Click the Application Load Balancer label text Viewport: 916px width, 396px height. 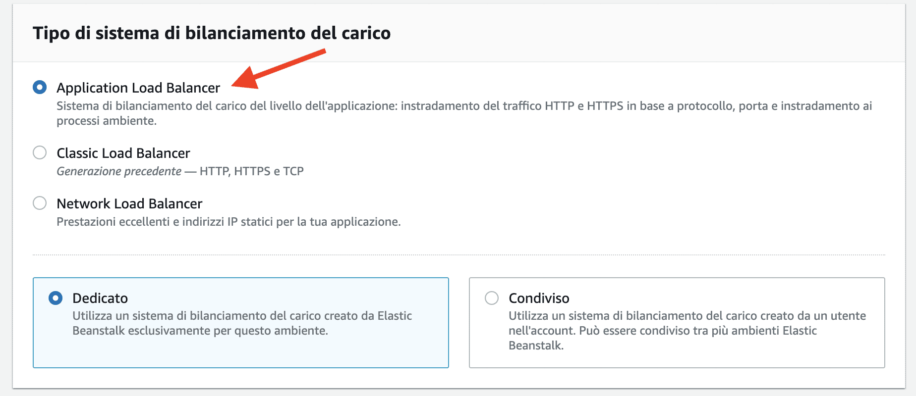coord(138,88)
